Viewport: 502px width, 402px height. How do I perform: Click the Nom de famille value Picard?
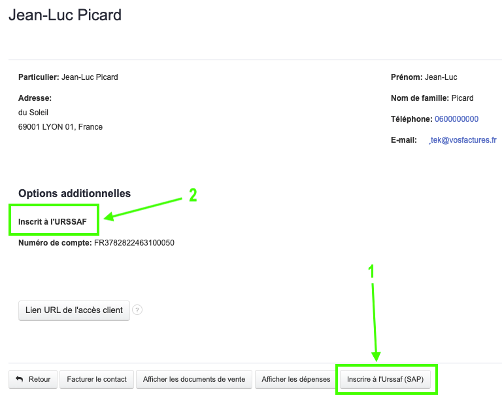tap(462, 98)
